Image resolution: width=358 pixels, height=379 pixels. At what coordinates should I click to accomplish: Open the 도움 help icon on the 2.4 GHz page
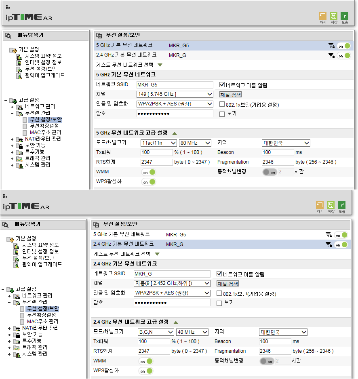click(341, 205)
